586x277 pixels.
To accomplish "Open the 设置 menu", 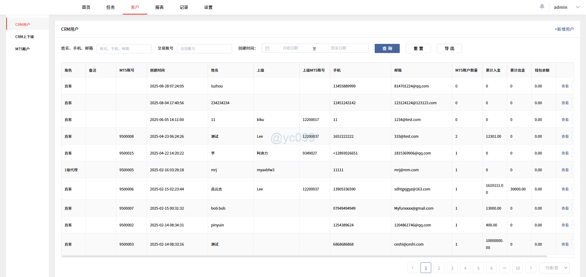I will pos(208,7).
